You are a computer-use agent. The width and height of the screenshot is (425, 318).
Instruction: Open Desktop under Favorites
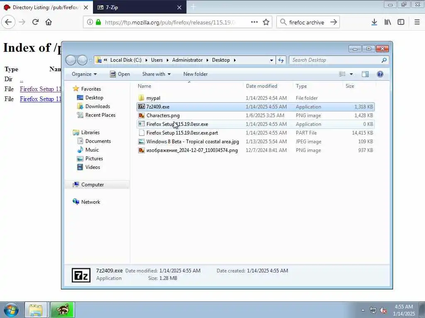(x=90, y=98)
